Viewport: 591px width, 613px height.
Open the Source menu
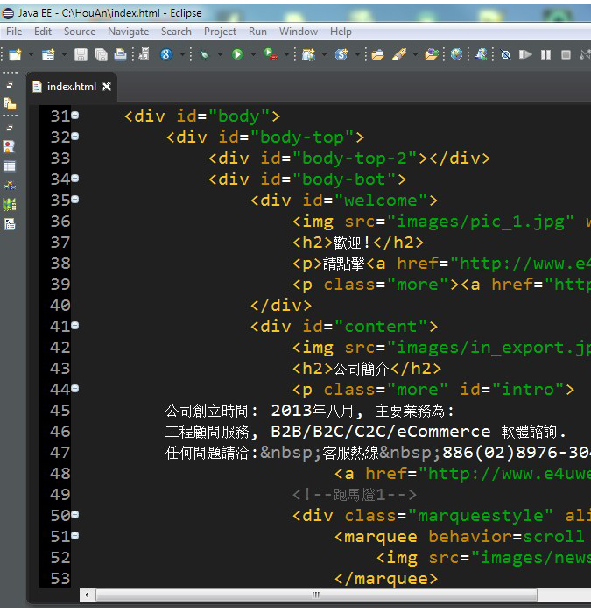coord(80,32)
